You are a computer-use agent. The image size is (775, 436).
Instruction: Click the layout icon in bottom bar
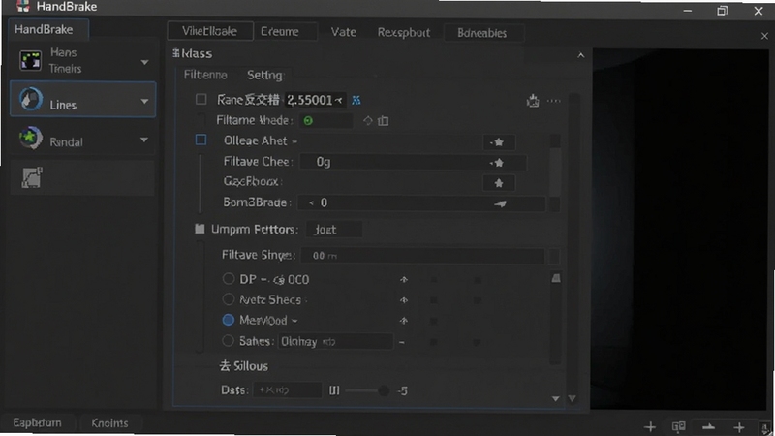679,426
